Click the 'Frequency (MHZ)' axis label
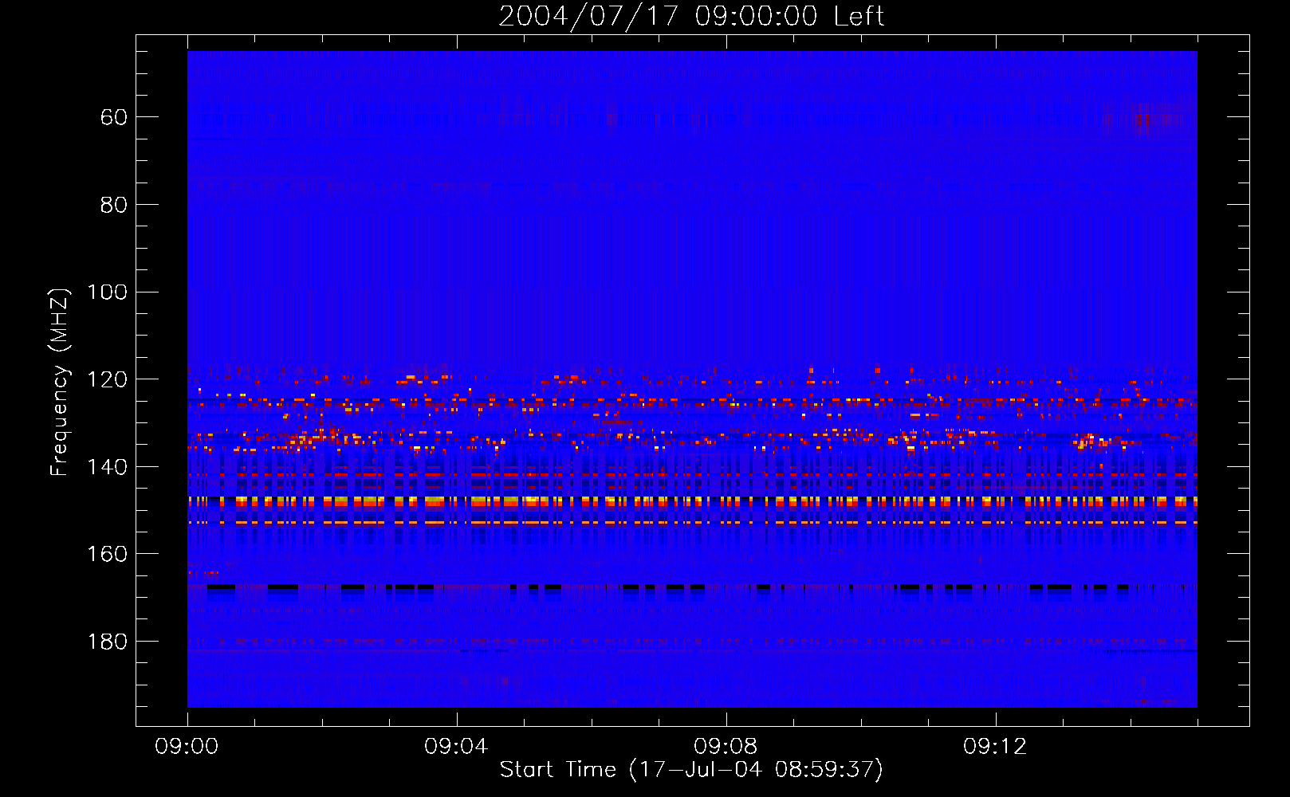 60,382
